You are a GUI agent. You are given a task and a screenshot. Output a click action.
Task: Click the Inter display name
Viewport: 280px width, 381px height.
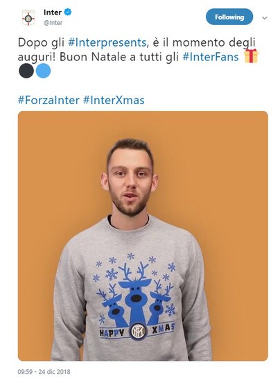point(53,12)
